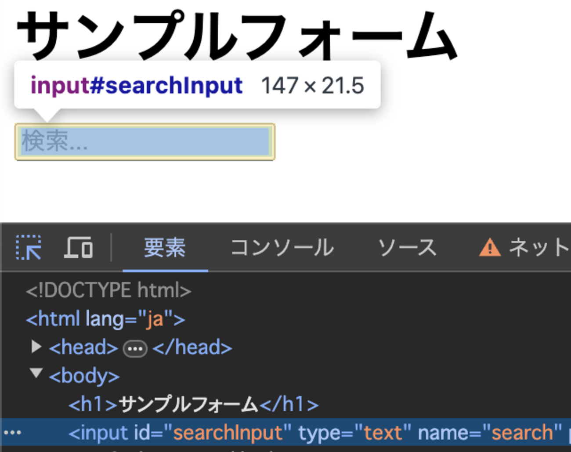
Task: Expand the head element disclosure triangle
Action: [x=36, y=347]
